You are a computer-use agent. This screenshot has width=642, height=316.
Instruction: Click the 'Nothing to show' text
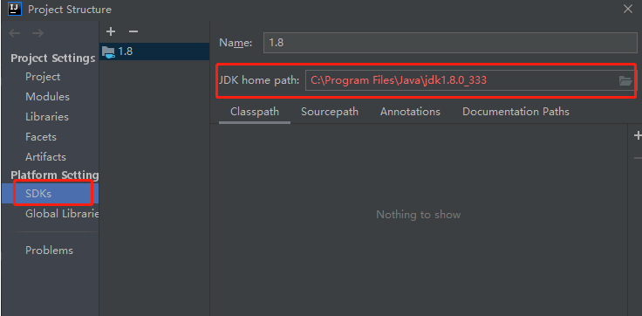(x=419, y=215)
